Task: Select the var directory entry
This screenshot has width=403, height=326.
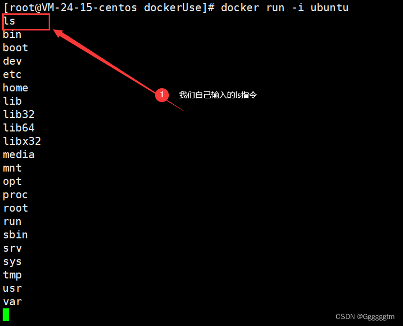Action: point(12,301)
